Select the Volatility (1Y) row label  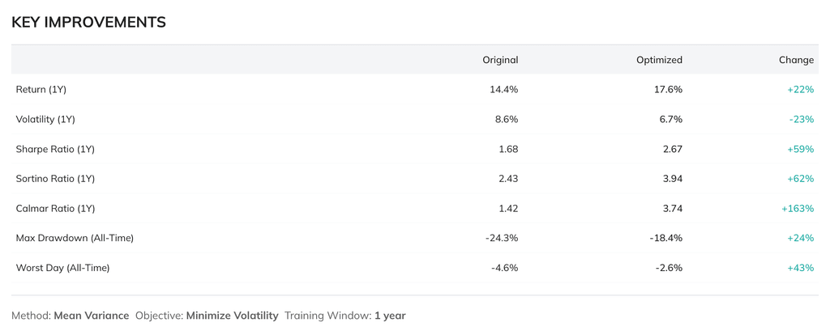pyautogui.click(x=45, y=120)
